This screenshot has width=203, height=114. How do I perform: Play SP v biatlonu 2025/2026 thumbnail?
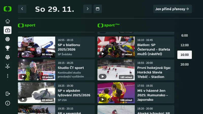pos(37,47)
